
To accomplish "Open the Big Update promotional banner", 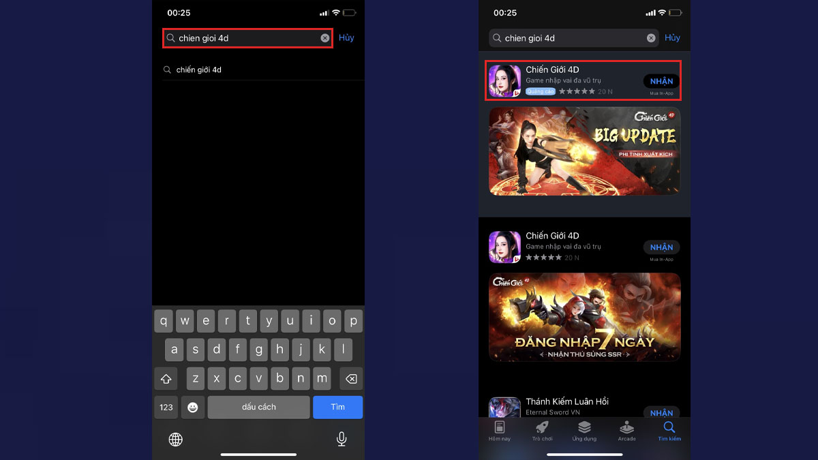I will 584,151.
